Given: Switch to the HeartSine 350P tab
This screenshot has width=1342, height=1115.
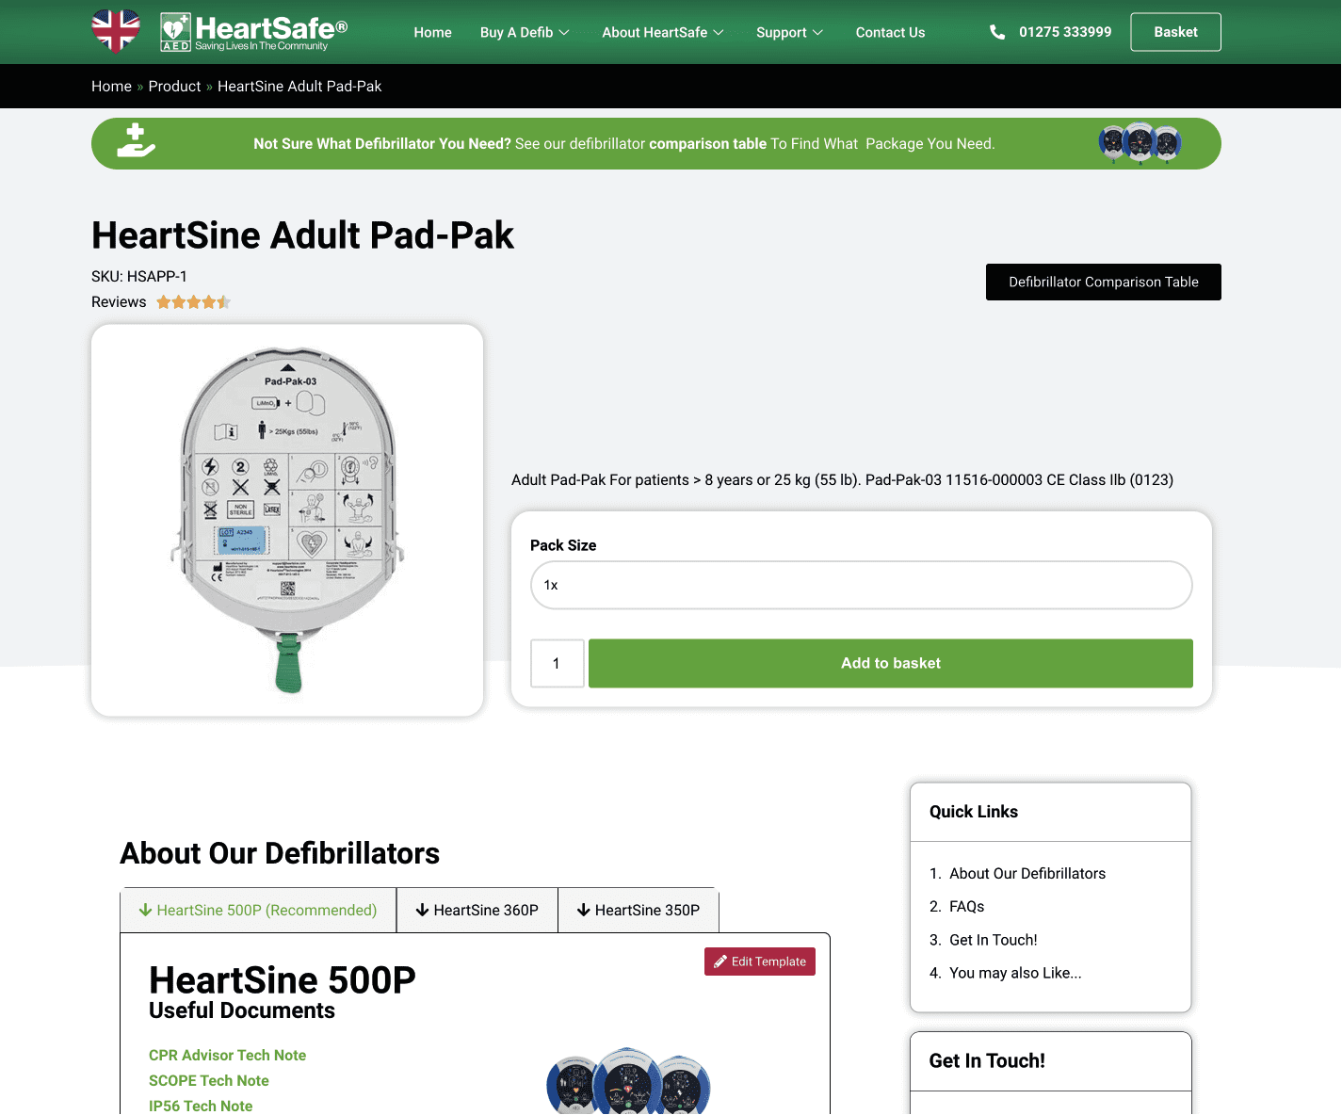Looking at the screenshot, I should pos(639,910).
